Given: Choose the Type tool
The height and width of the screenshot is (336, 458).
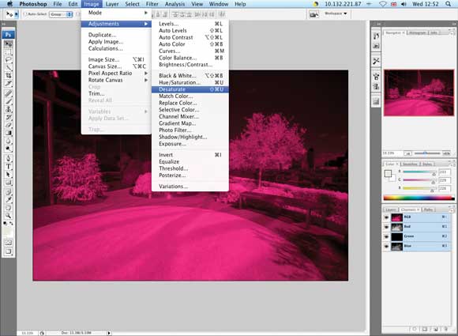Looking at the screenshot, I should tap(9, 166).
